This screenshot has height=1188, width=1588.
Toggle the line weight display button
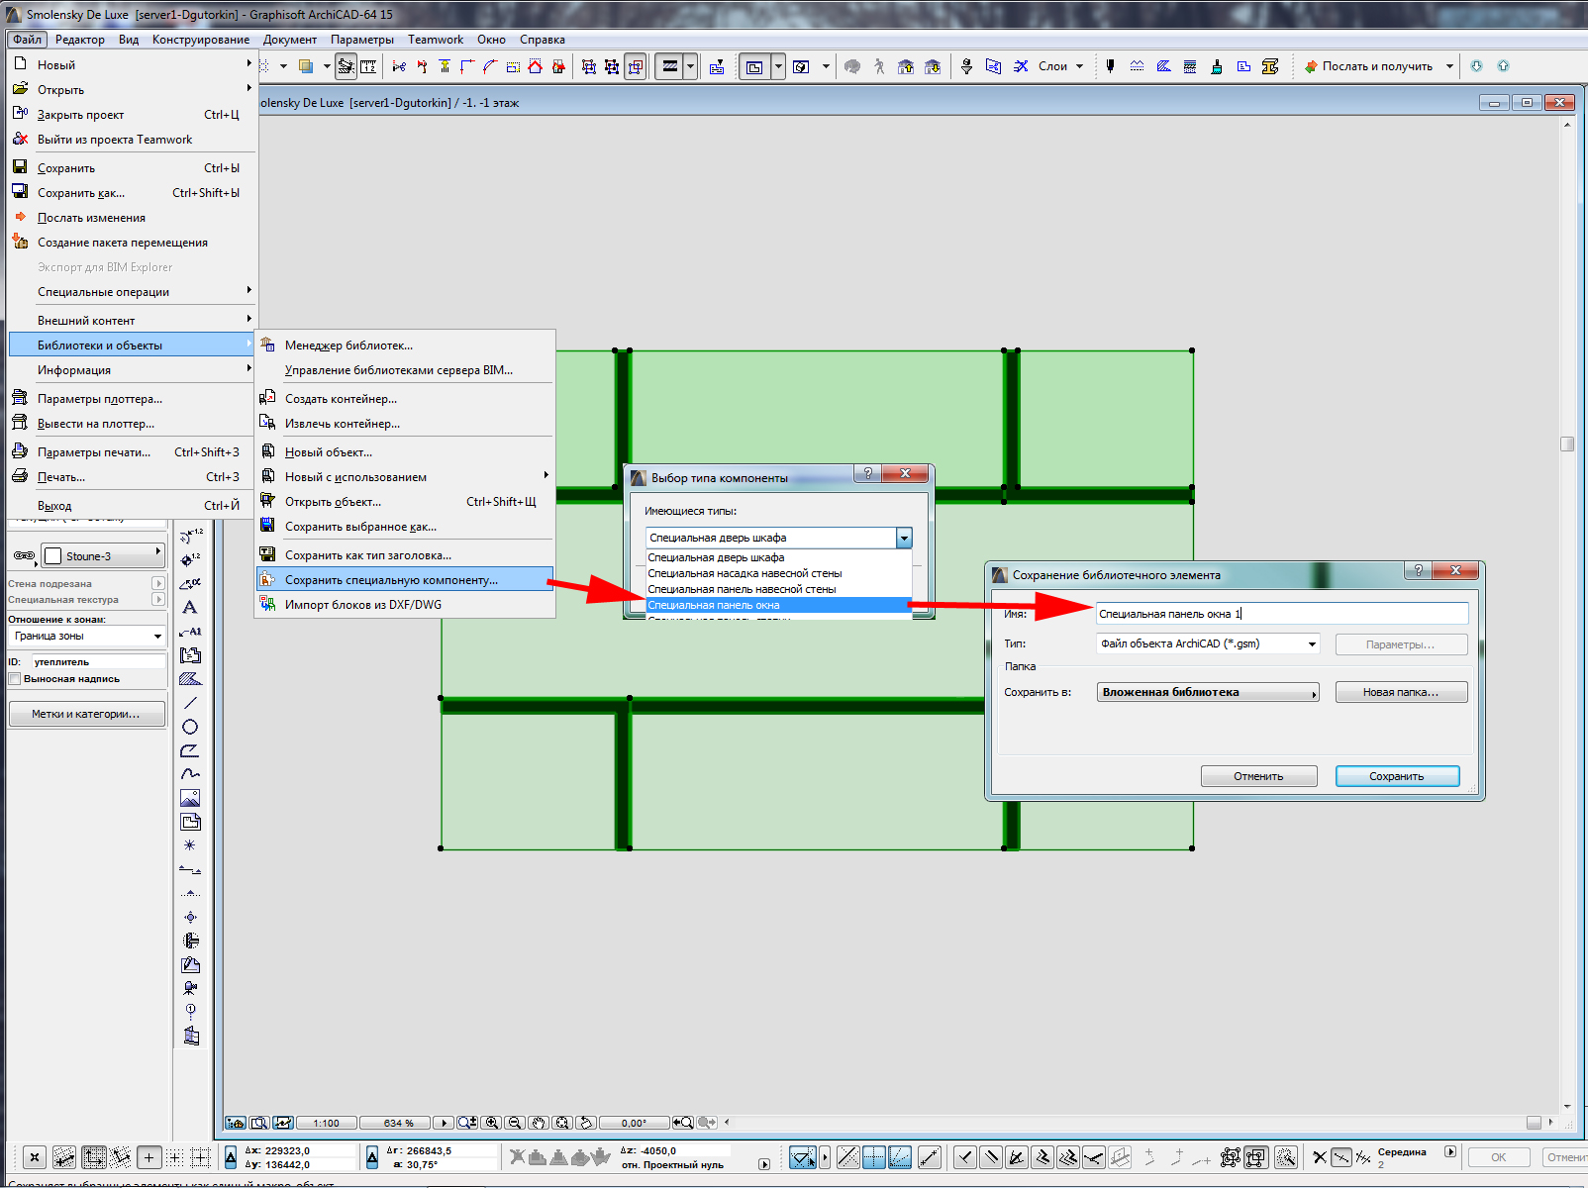(x=670, y=66)
